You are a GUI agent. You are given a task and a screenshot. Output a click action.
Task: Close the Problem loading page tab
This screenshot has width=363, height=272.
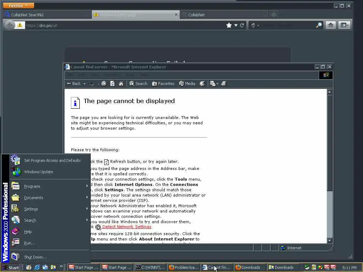click(176, 15)
